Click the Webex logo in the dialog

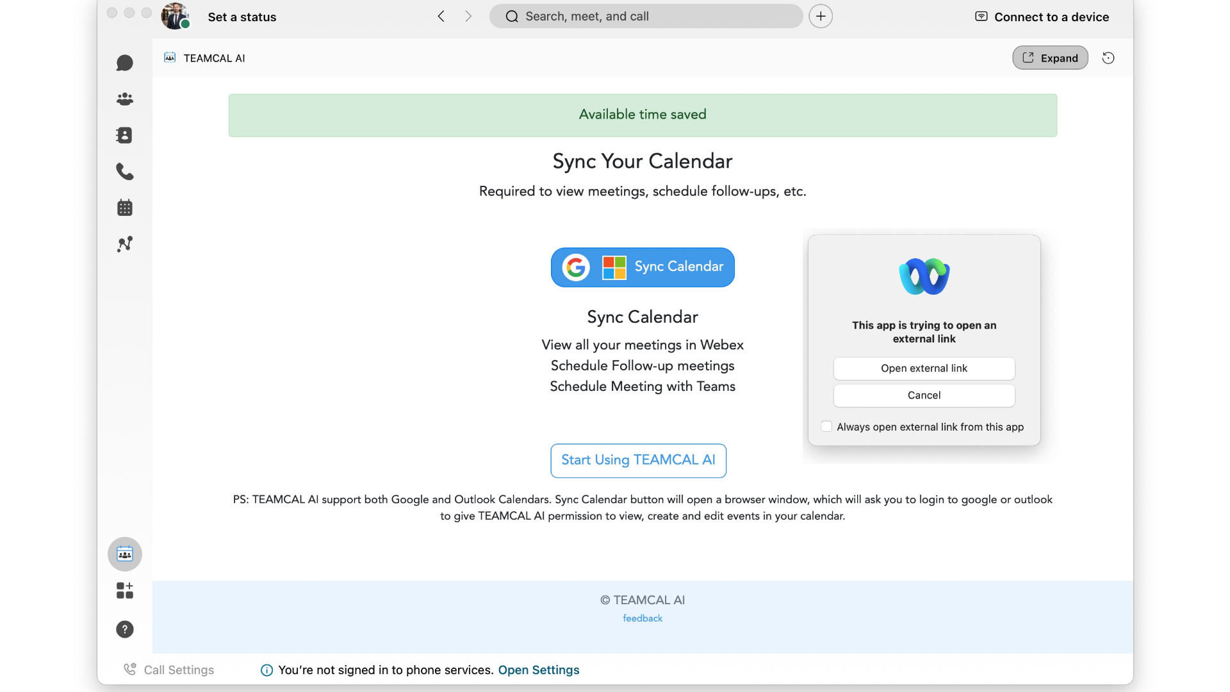click(x=924, y=277)
